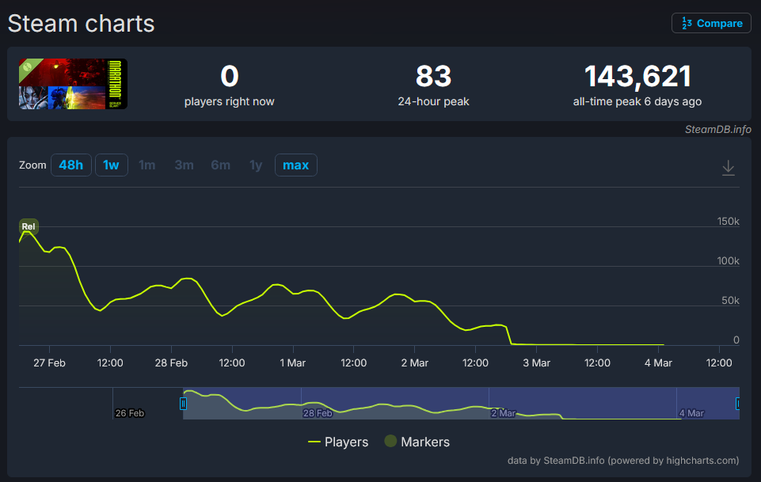Click the 27 Feb axis label
761x482 pixels.
[49, 362]
